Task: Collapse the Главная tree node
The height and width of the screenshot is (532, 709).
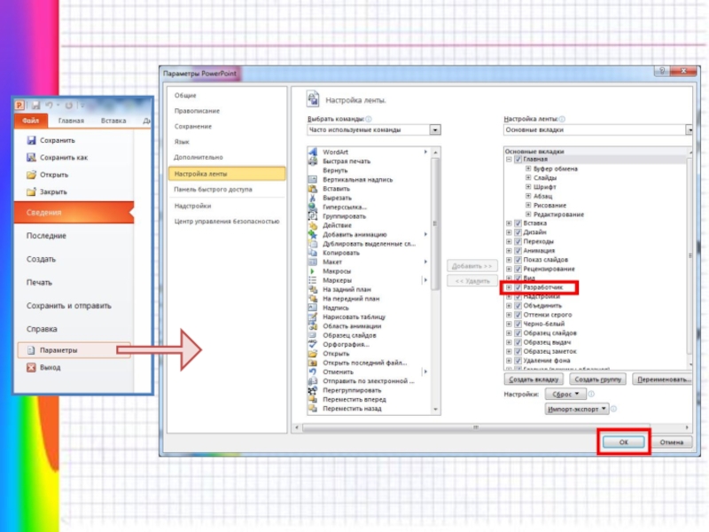Action: (509, 160)
